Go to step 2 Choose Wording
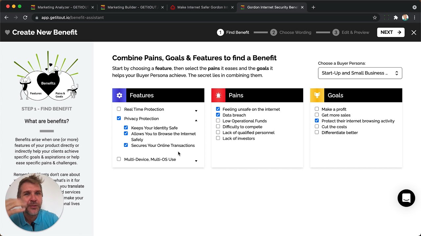Screen dimensions: 421x236 coord(291,32)
